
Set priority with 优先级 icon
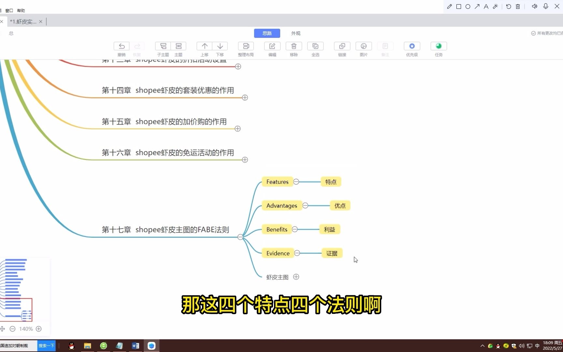[412, 46]
